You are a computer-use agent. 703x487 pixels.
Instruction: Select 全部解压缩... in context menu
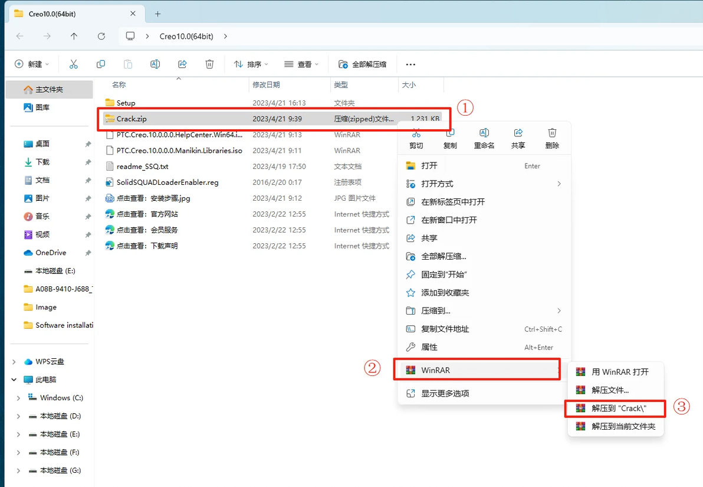click(484, 256)
